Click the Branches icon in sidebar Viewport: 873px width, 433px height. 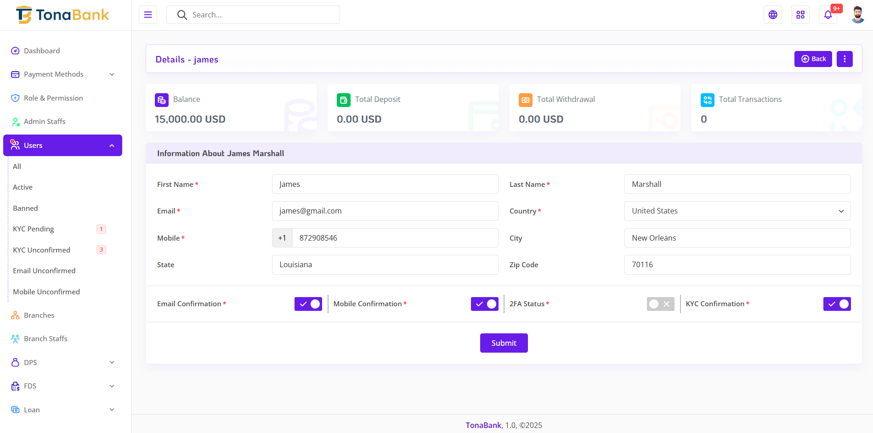pyautogui.click(x=15, y=315)
